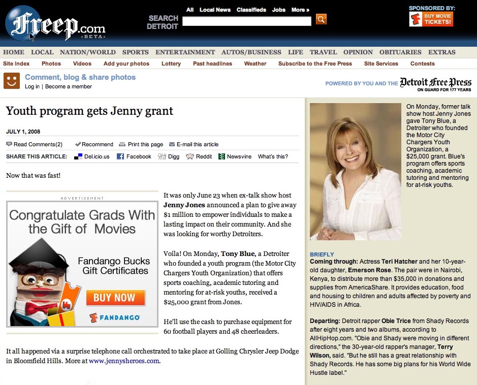Click the Freep.com globe logo

pyautogui.click(x=55, y=23)
